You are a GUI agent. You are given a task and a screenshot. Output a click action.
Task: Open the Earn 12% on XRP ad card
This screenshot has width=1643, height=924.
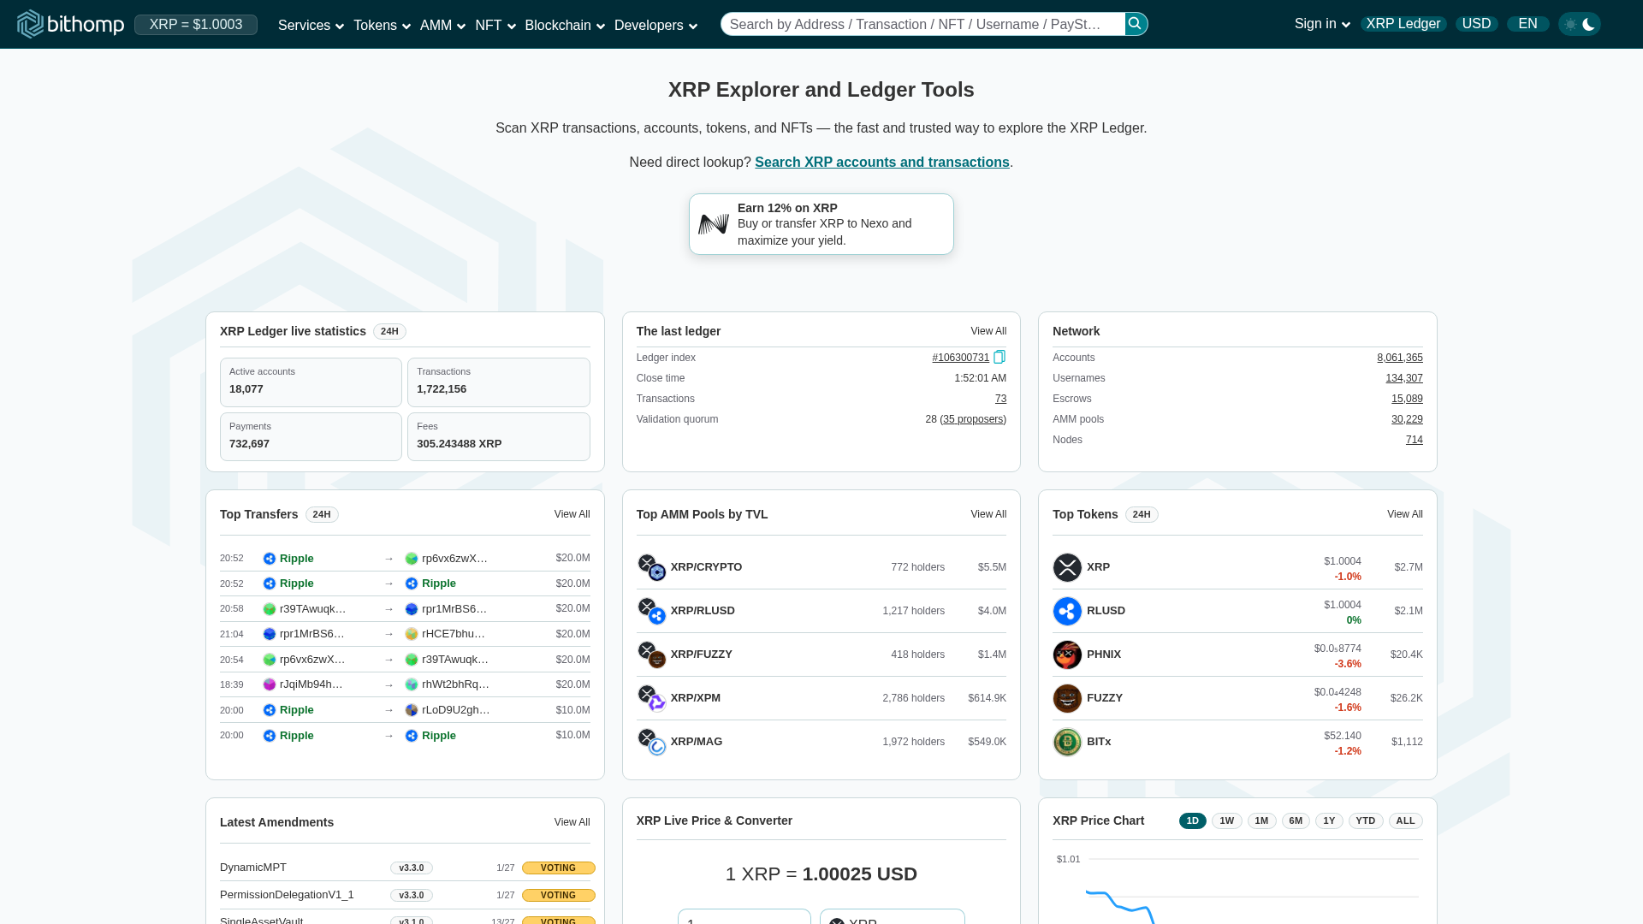pos(821,224)
